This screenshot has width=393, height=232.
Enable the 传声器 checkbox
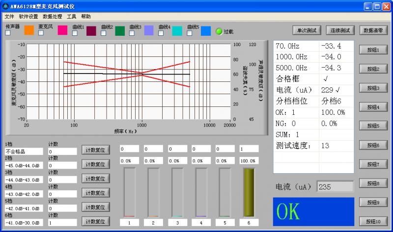pos(8,33)
